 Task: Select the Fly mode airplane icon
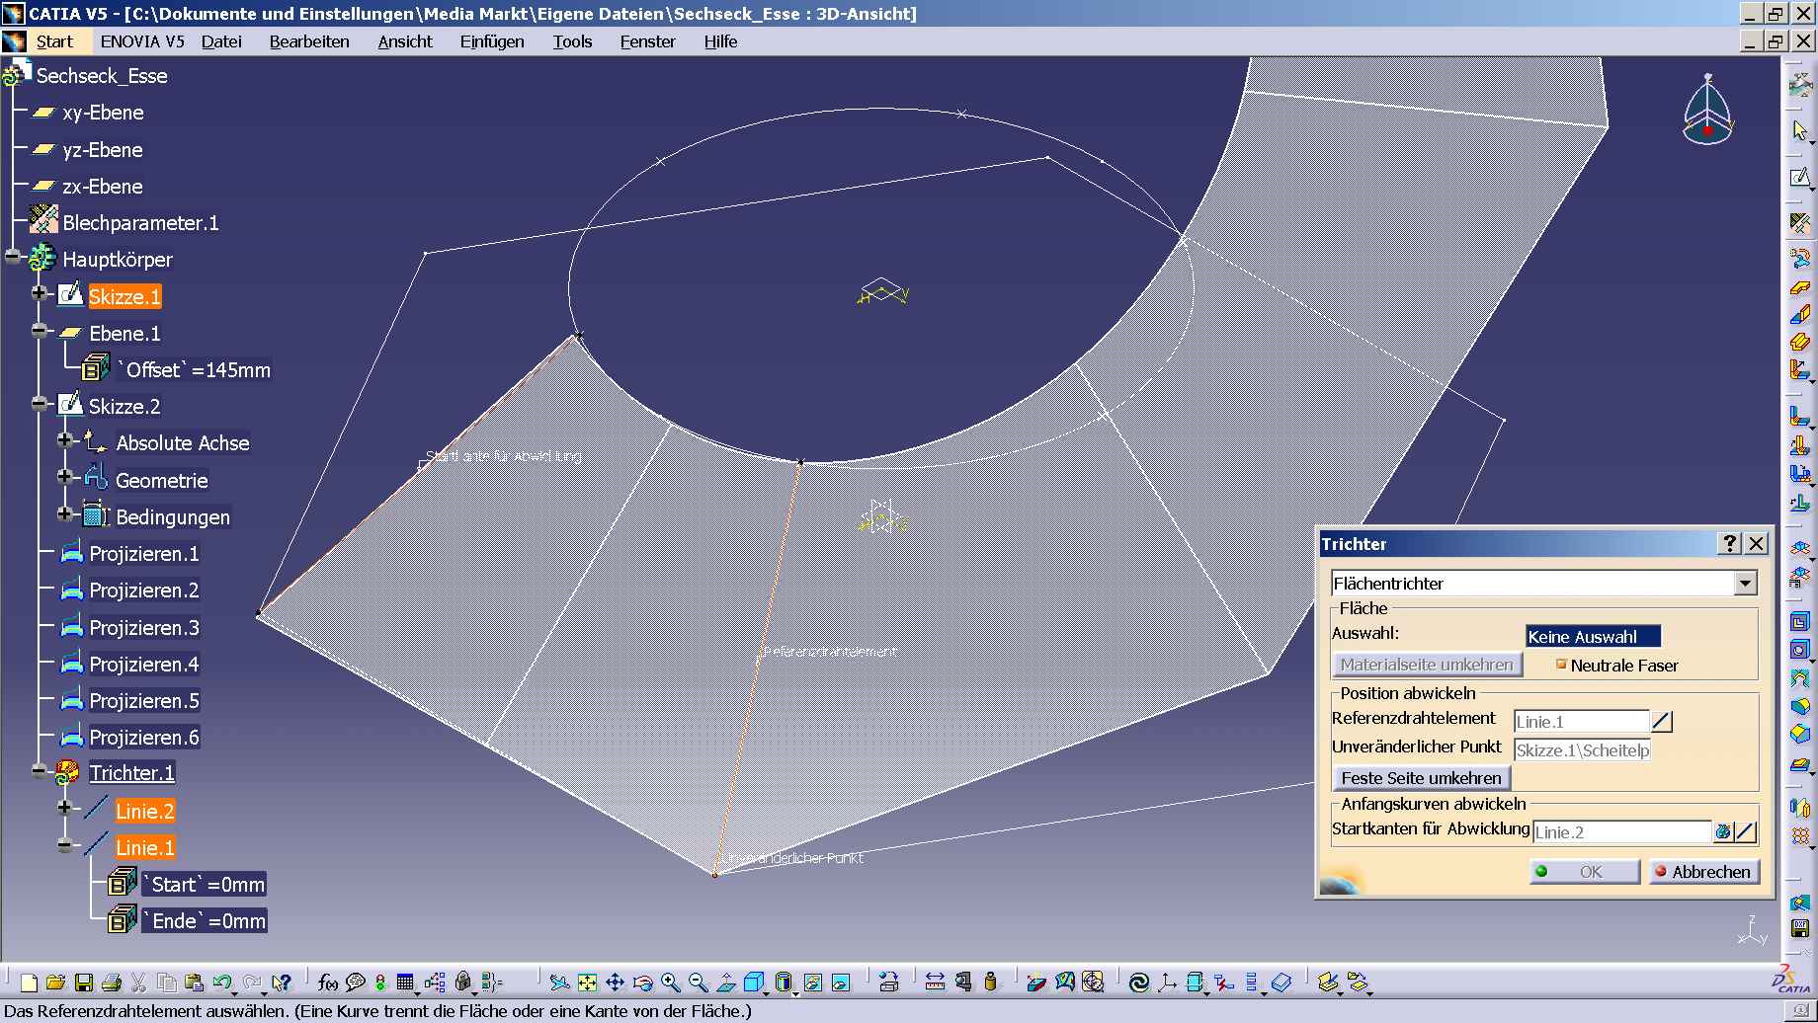(x=559, y=983)
